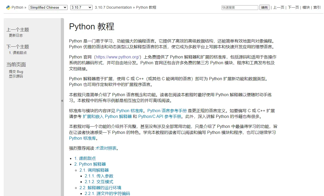The height and width of the screenshot is (196, 324).
Task: Click the 当前页面 sidebar heading
Action: click(16, 64)
